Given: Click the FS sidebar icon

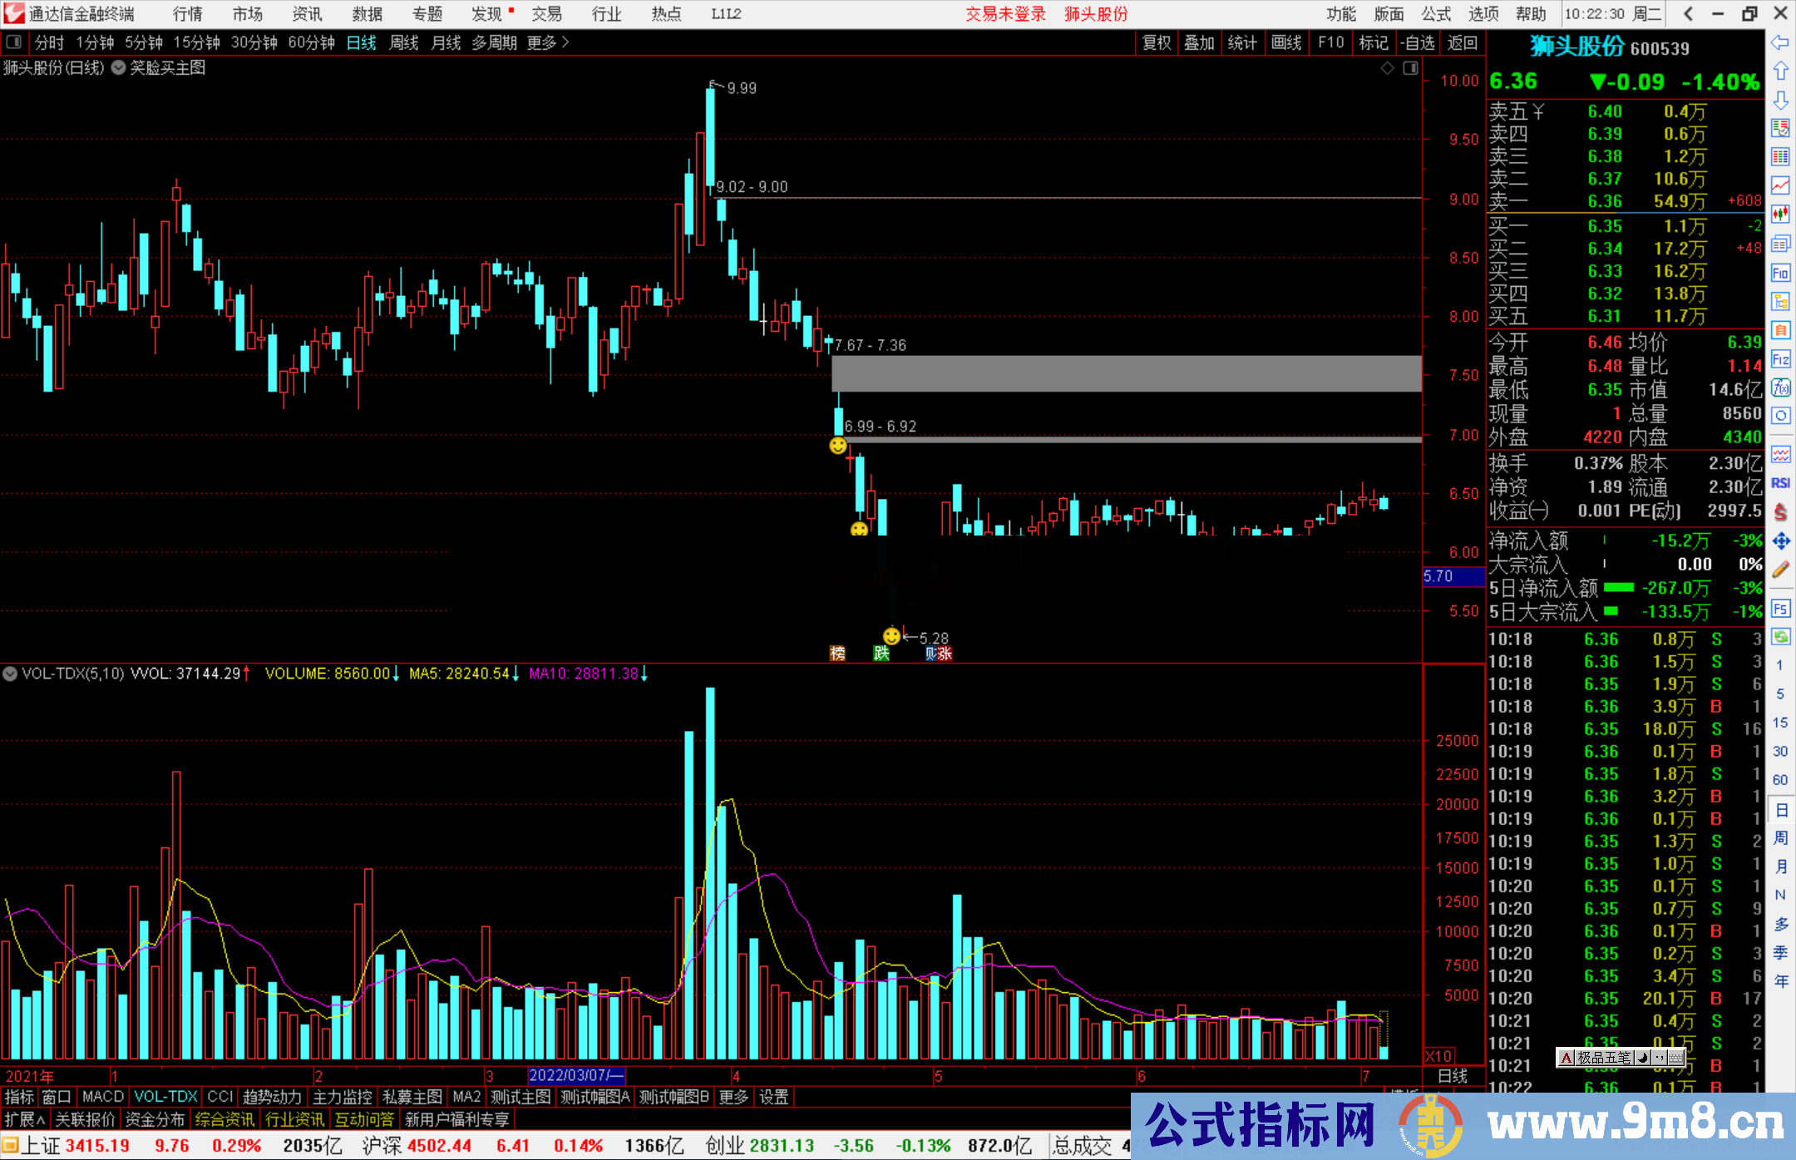Looking at the screenshot, I should (1780, 609).
